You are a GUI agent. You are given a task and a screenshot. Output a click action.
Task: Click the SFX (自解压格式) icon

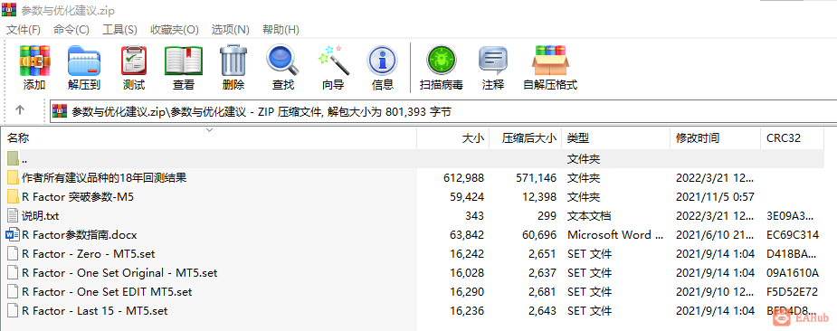coord(550,61)
